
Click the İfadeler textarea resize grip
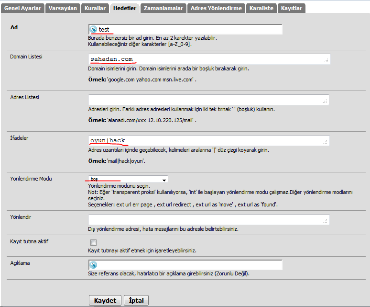click(326, 142)
